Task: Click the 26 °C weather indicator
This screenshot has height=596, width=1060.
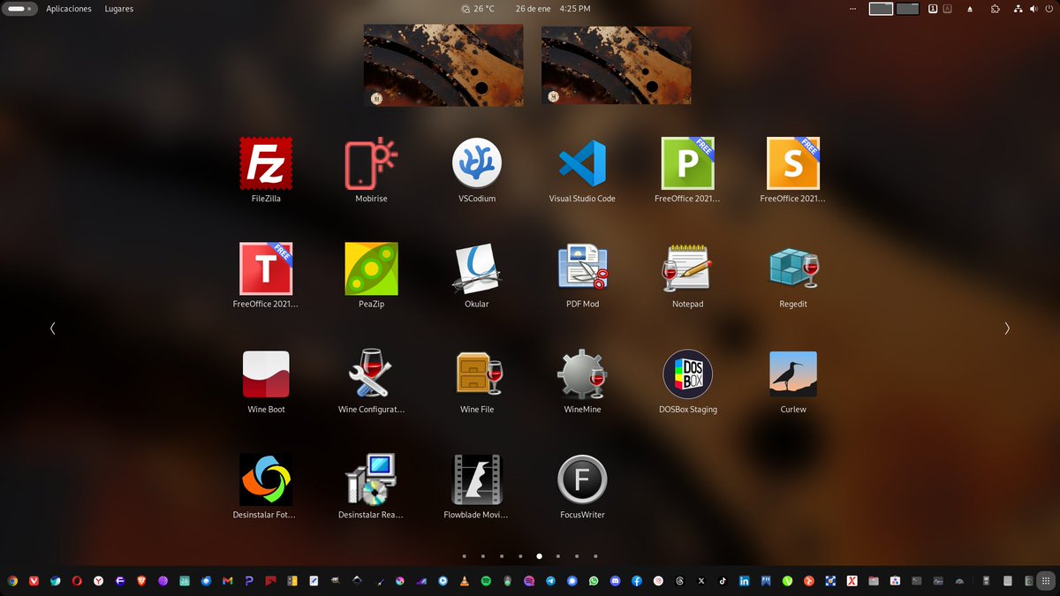Action: click(x=478, y=9)
